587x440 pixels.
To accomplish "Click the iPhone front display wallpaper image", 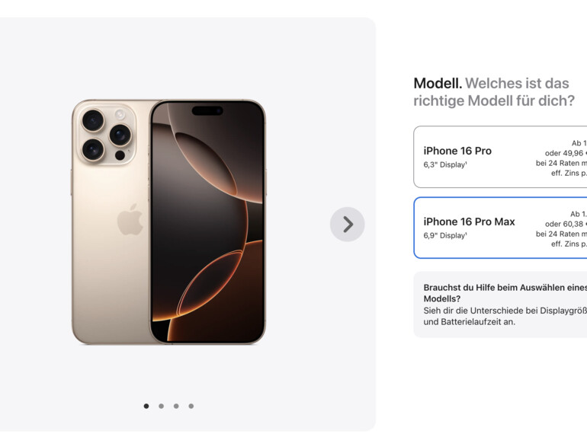I will pos(208,222).
